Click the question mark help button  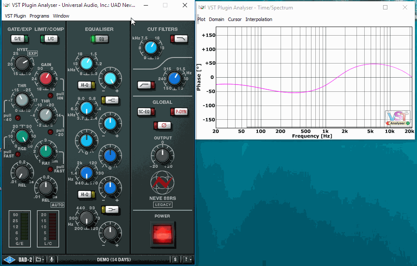pos(186,259)
